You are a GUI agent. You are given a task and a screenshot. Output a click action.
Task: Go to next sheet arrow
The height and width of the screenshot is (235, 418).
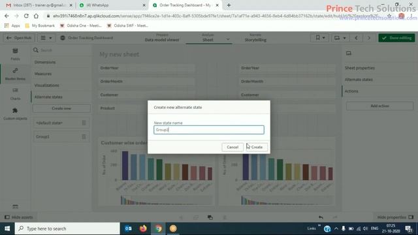click(369, 38)
